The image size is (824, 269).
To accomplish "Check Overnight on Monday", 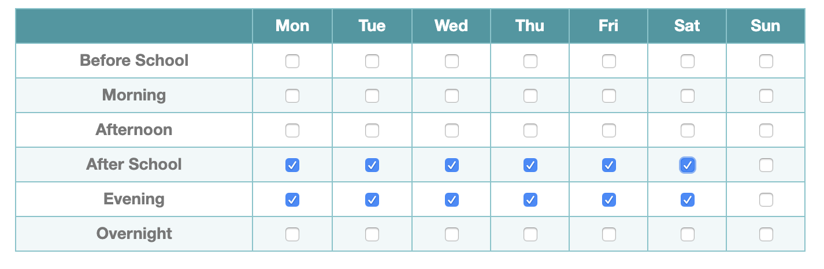I will point(292,234).
